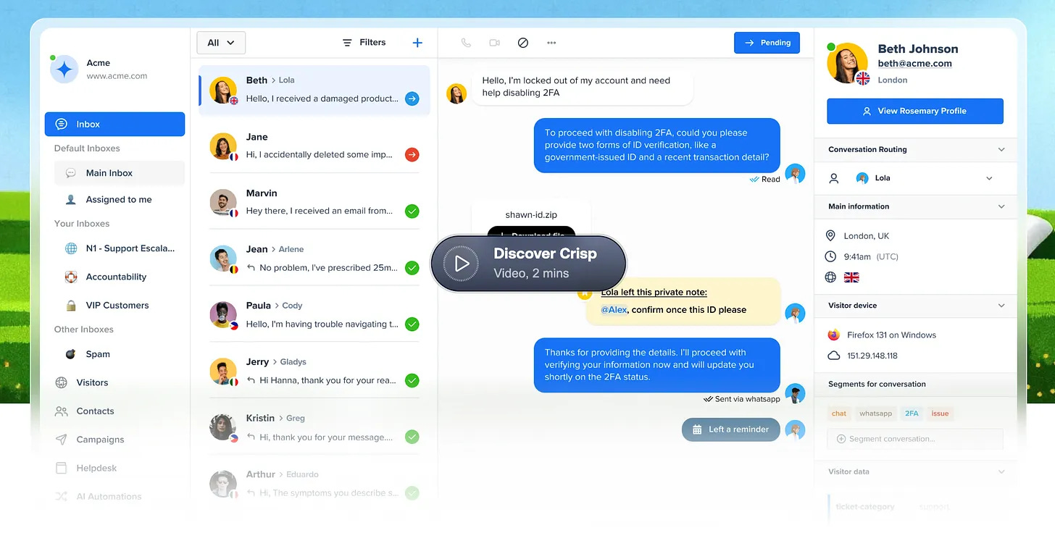Click Beth Johnson's profile avatar

click(x=848, y=63)
